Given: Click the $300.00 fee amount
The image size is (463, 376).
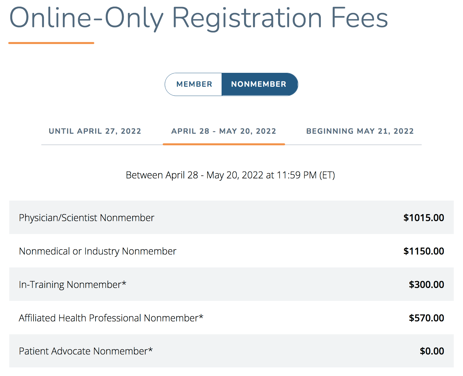Looking at the screenshot, I should coord(426,285).
